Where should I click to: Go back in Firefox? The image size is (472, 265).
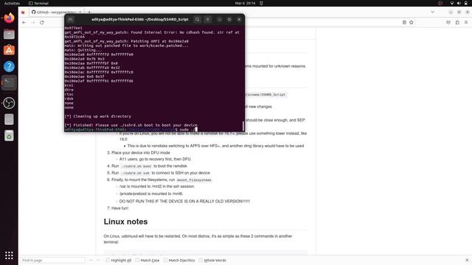pos(24,22)
